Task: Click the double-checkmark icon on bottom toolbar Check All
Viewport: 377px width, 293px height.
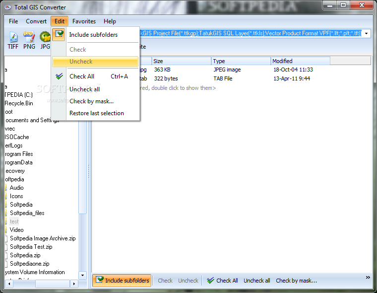Action: tap(210, 280)
